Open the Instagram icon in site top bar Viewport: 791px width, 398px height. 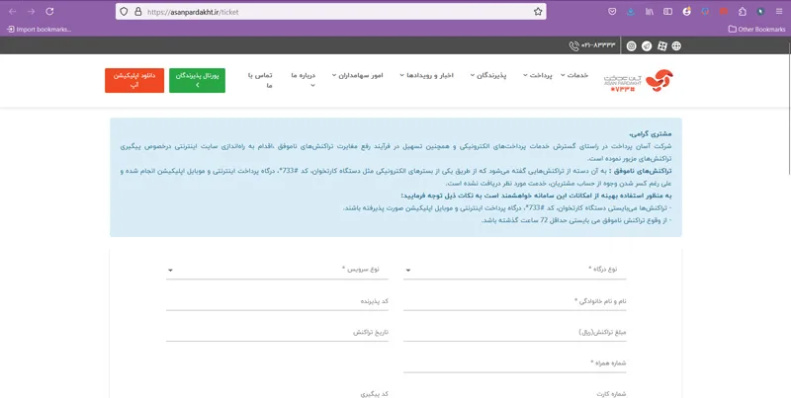click(631, 45)
